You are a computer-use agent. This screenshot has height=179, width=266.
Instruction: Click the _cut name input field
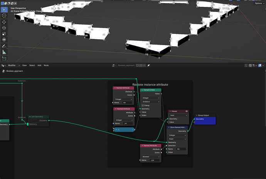[155, 160]
